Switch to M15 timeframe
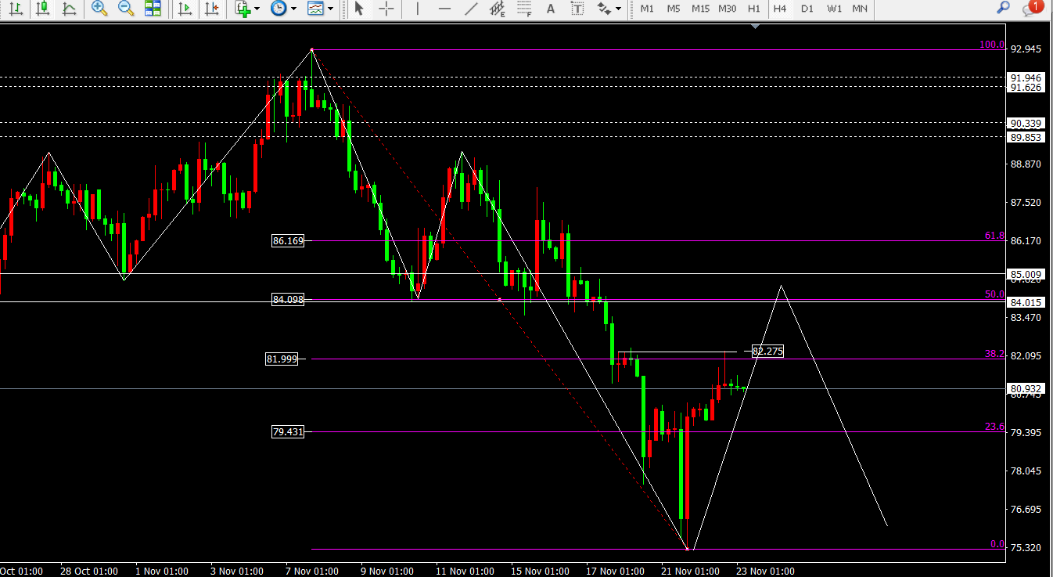Screen dimensions: 1053x577 pos(700,9)
